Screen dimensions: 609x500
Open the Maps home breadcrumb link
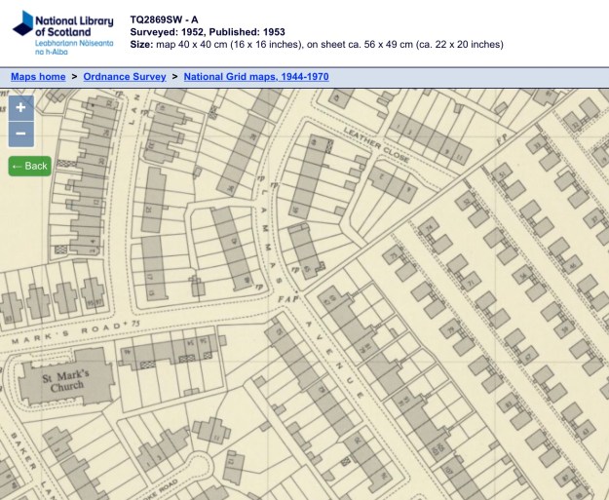pyautogui.click(x=38, y=76)
